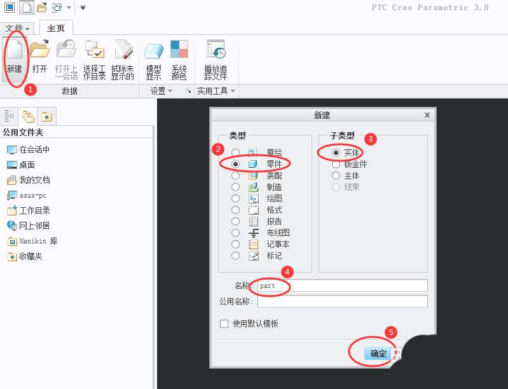Click 播放追踪文件 play trail file icon

coord(216,59)
